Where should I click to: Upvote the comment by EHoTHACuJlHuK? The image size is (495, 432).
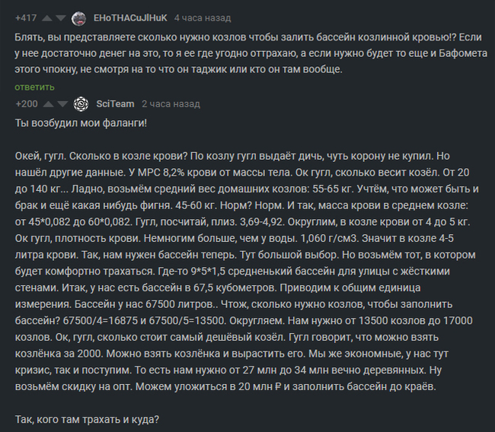46,18
